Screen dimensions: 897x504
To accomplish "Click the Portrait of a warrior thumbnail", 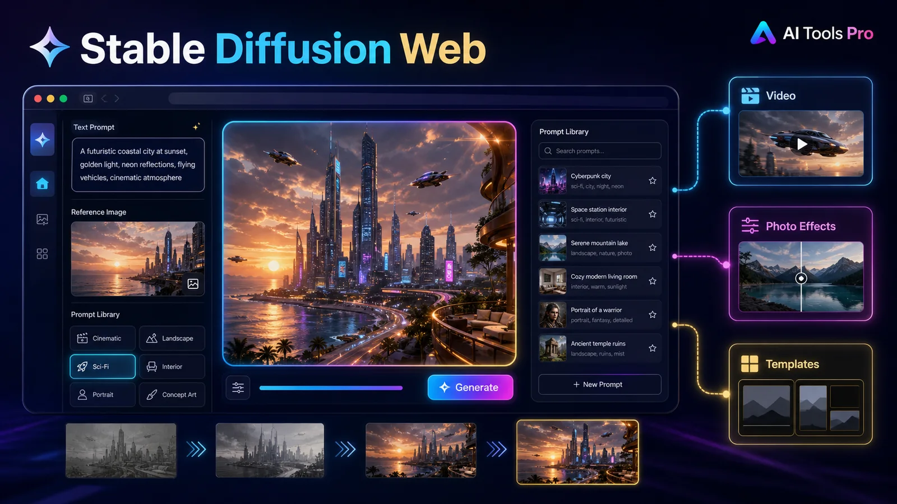I will (x=553, y=315).
